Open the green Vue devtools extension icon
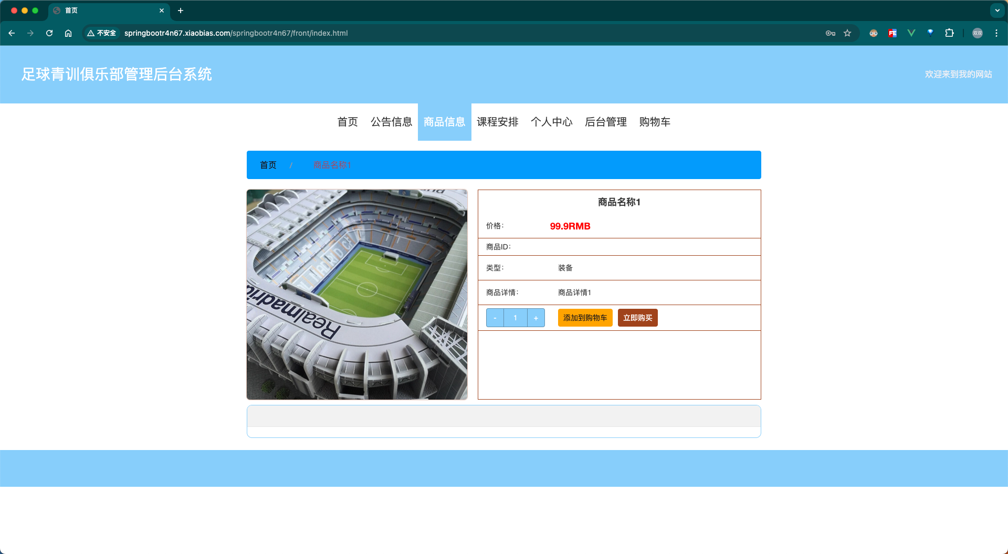Viewport: 1008px width, 554px height. tap(911, 33)
